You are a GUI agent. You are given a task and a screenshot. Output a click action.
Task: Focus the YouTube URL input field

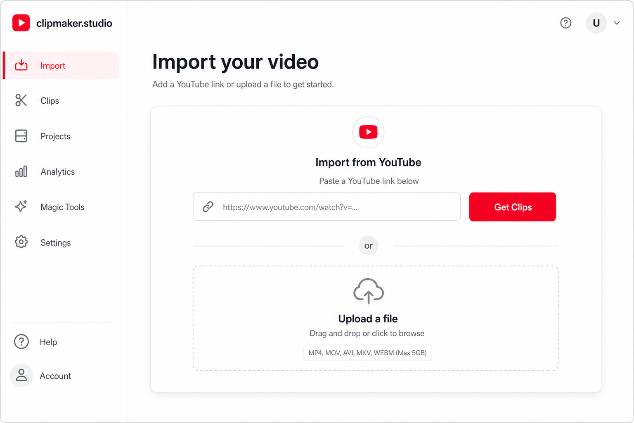[327, 207]
